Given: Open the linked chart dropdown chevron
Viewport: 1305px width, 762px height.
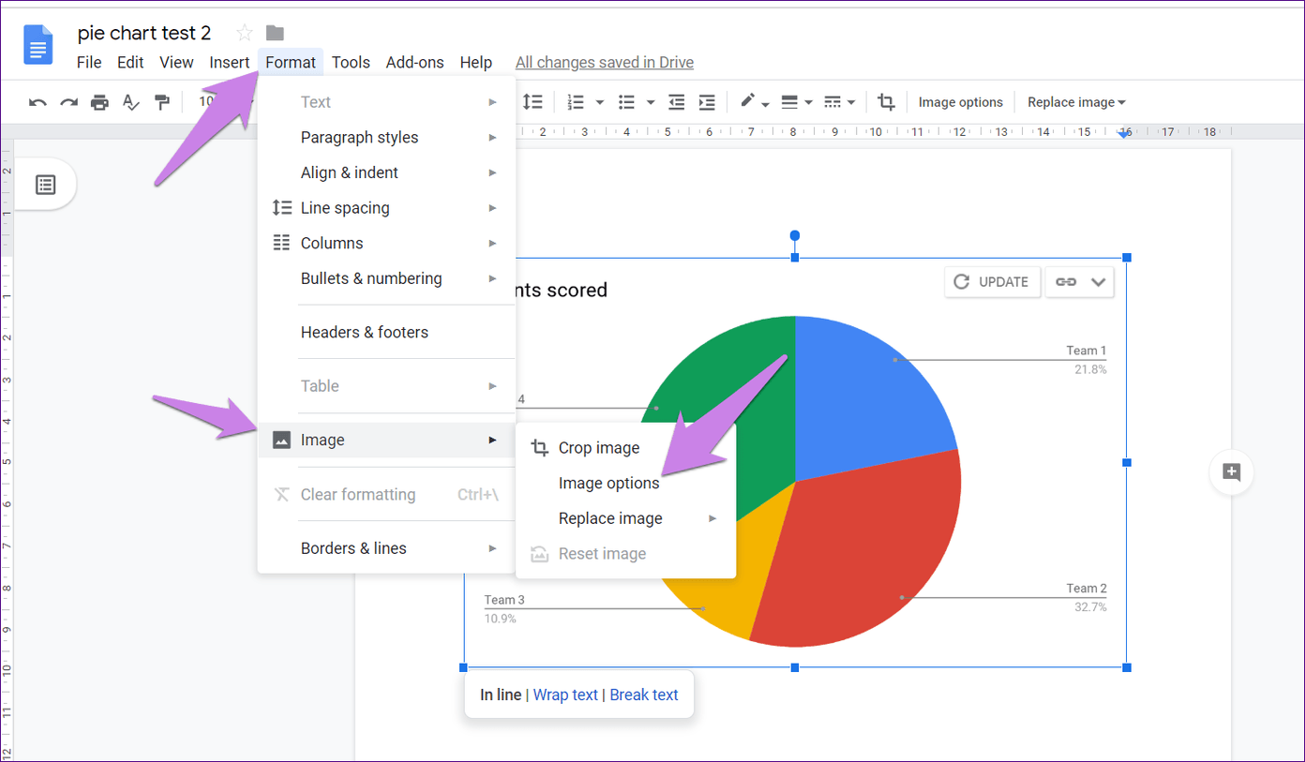Looking at the screenshot, I should (1100, 281).
